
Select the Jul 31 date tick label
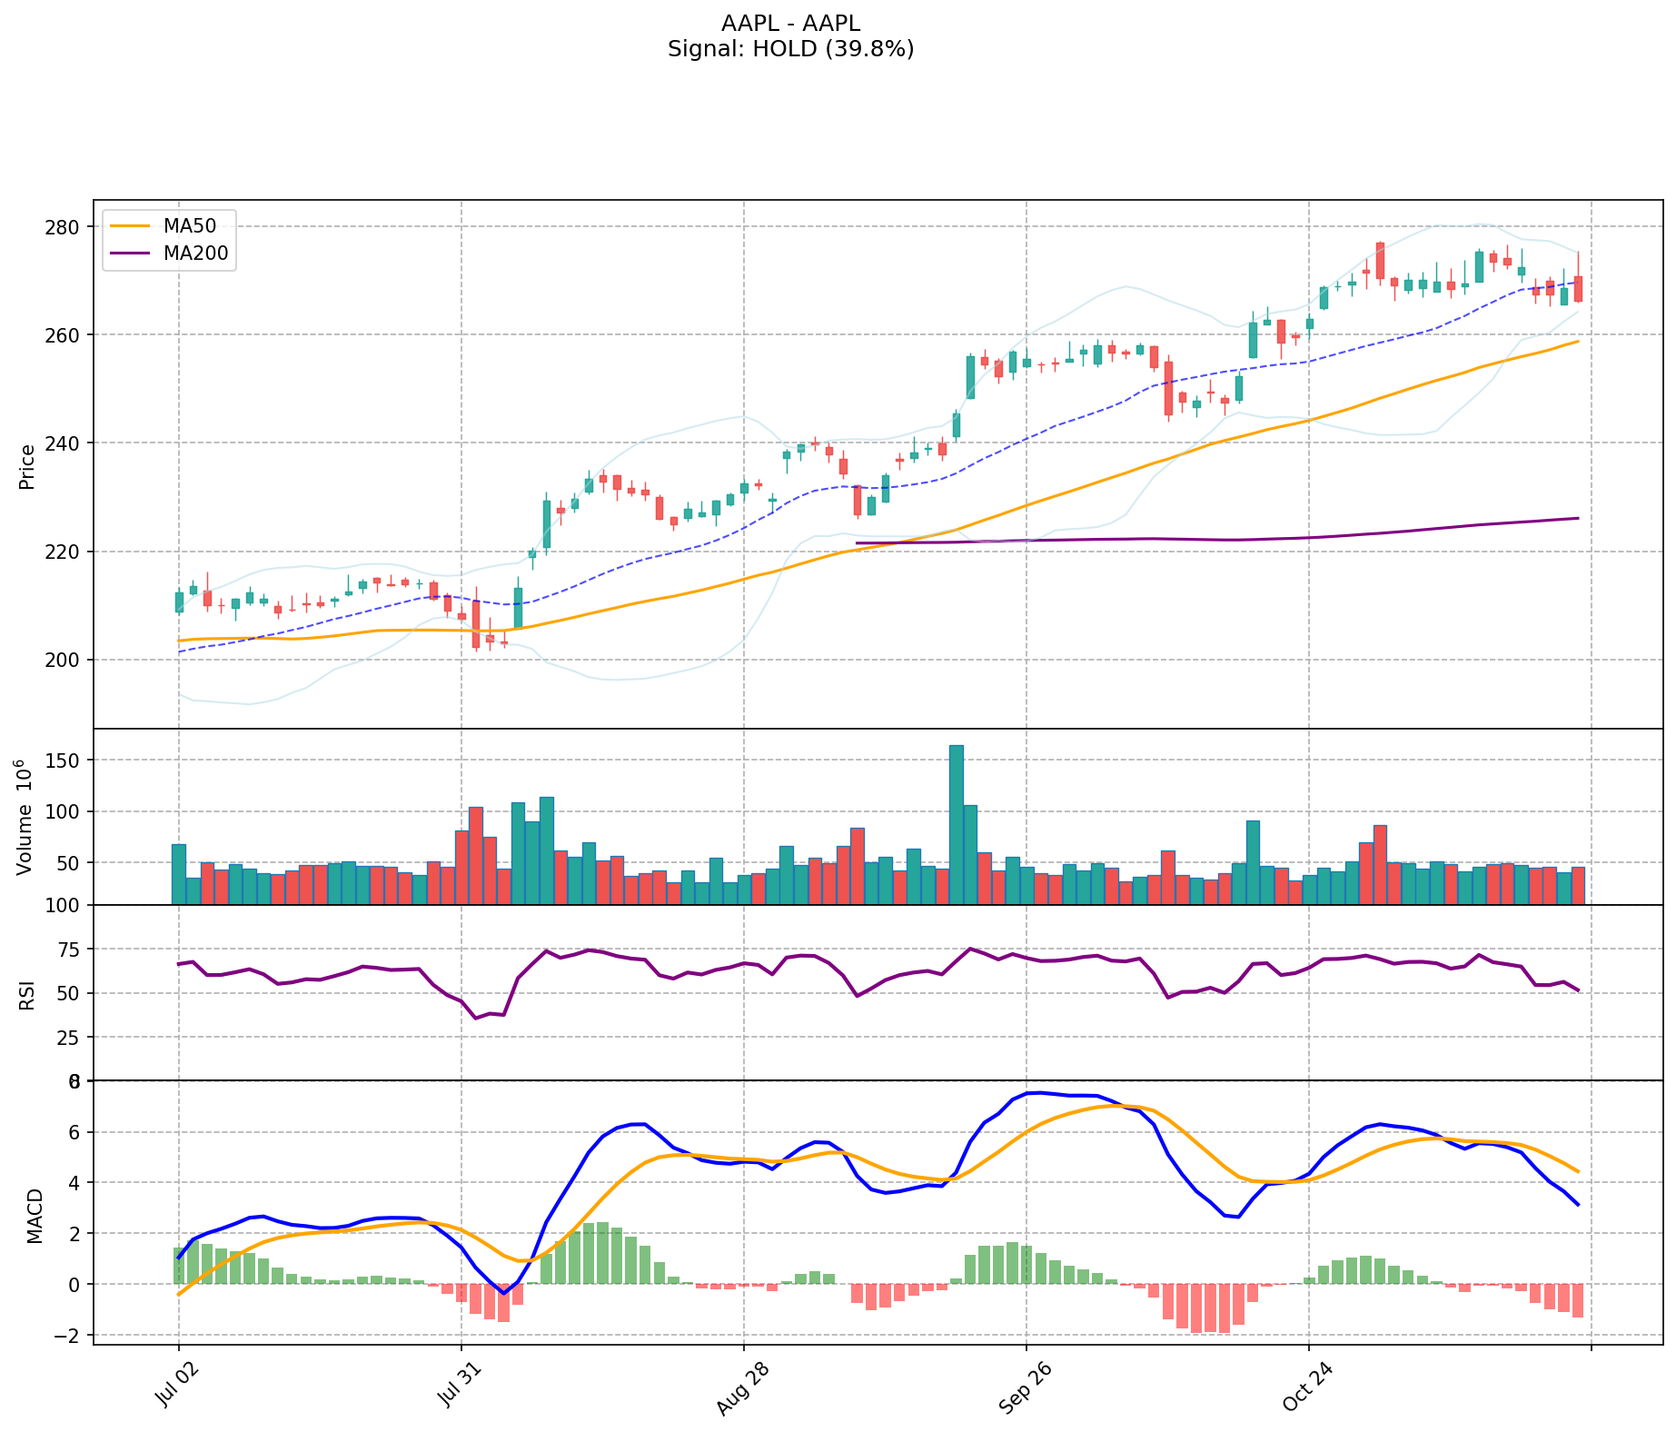click(x=461, y=1387)
